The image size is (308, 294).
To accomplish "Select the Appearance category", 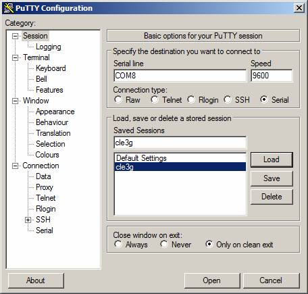I will tap(55, 112).
